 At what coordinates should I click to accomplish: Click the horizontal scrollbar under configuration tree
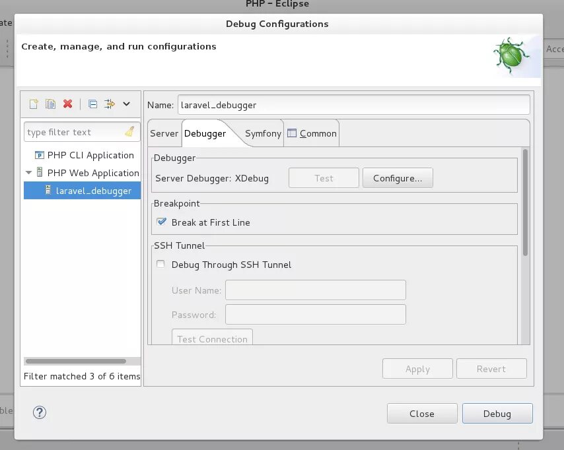pos(76,361)
